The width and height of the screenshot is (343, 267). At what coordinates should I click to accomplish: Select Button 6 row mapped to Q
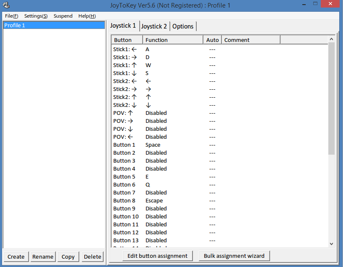[x=220, y=185]
